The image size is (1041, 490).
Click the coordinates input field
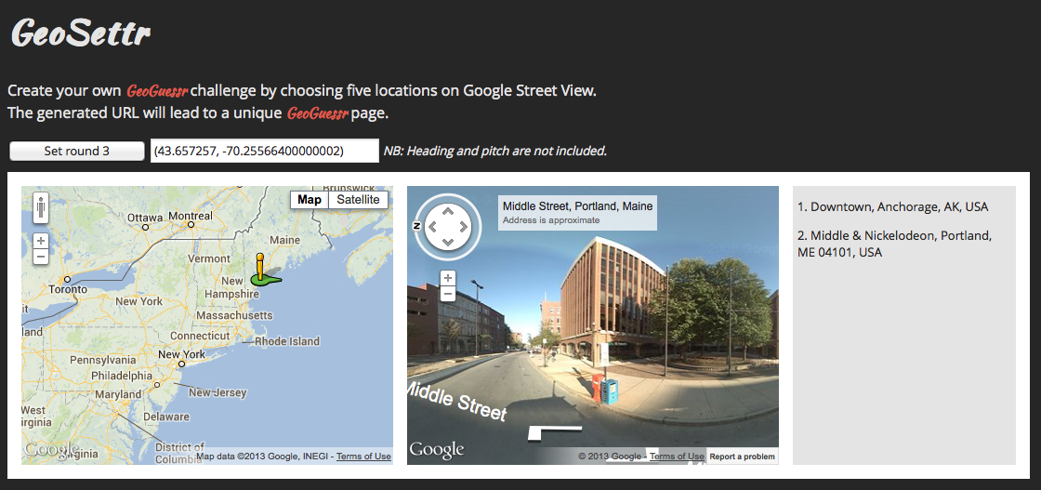click(x=265, y=151)
